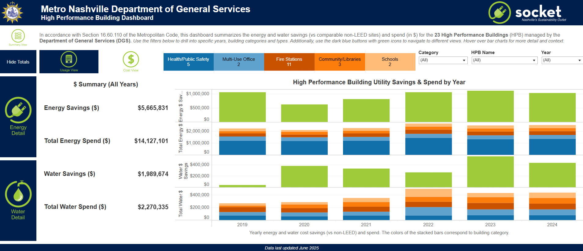Click the 2024 water savings bar
Screen dimensions: 583x251
pos(552,175)
